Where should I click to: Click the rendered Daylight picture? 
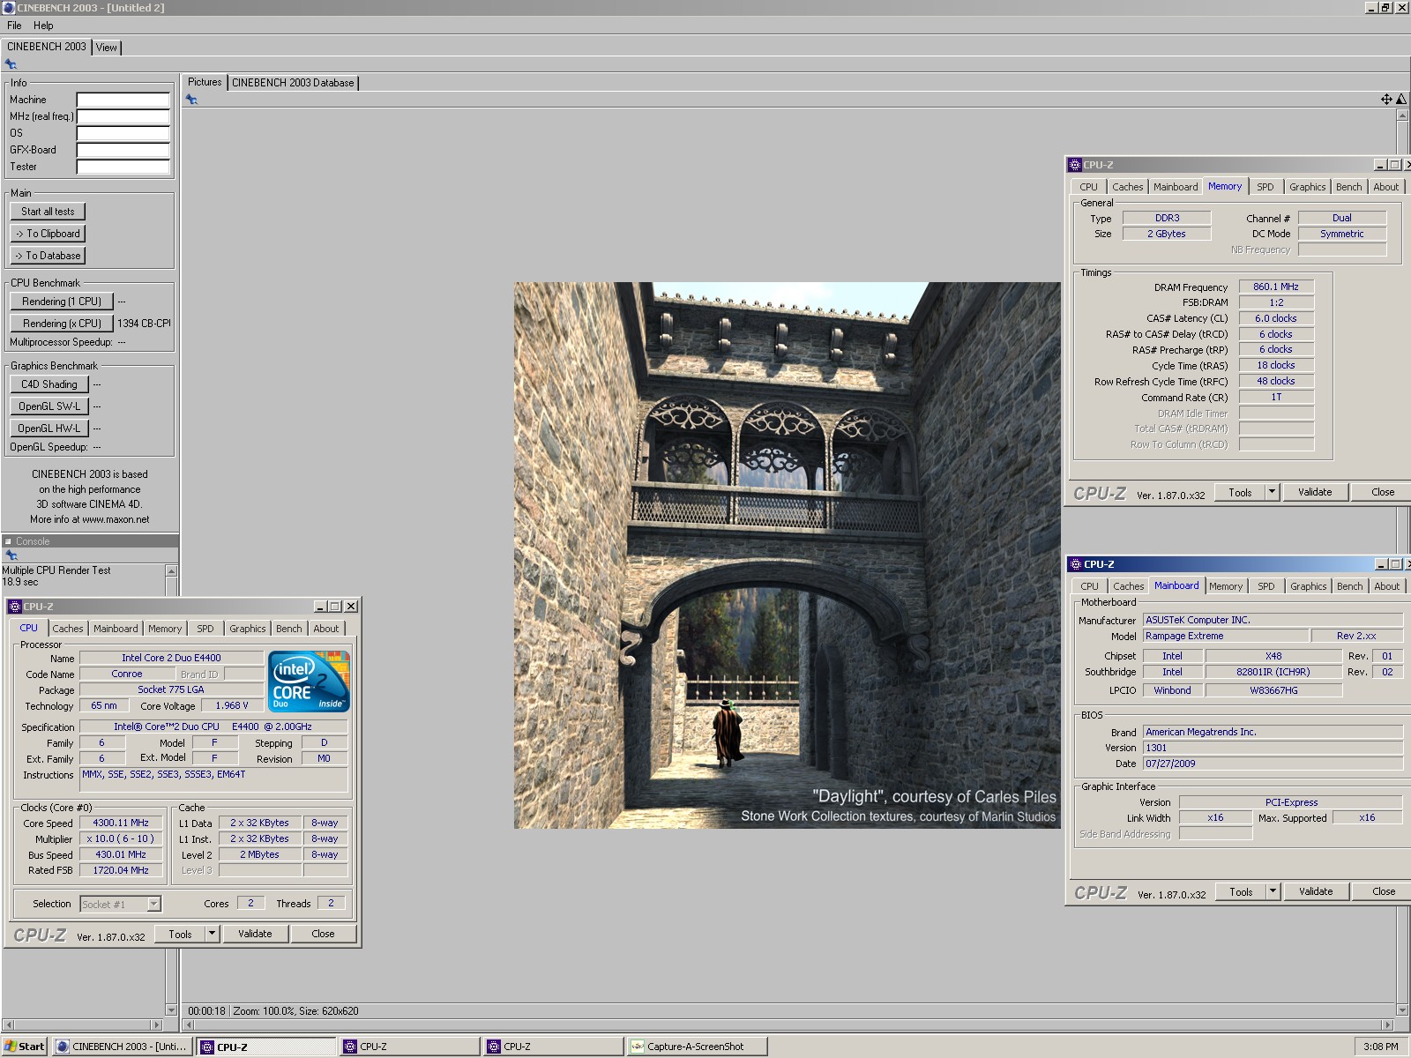[x=787, y=555]
